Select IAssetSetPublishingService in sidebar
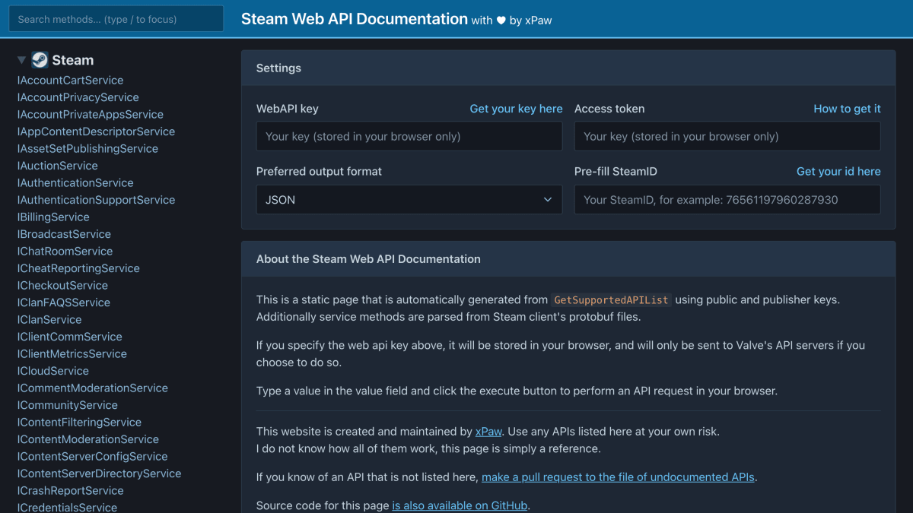The image size is (913, 513). (x=87, y=148)
